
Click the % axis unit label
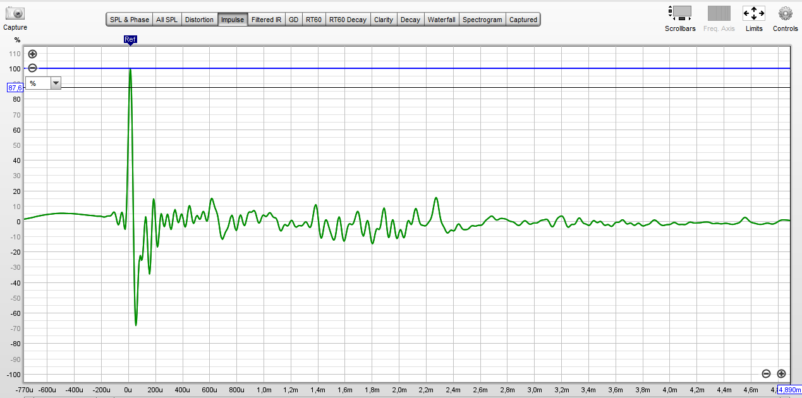coord(17,40)
